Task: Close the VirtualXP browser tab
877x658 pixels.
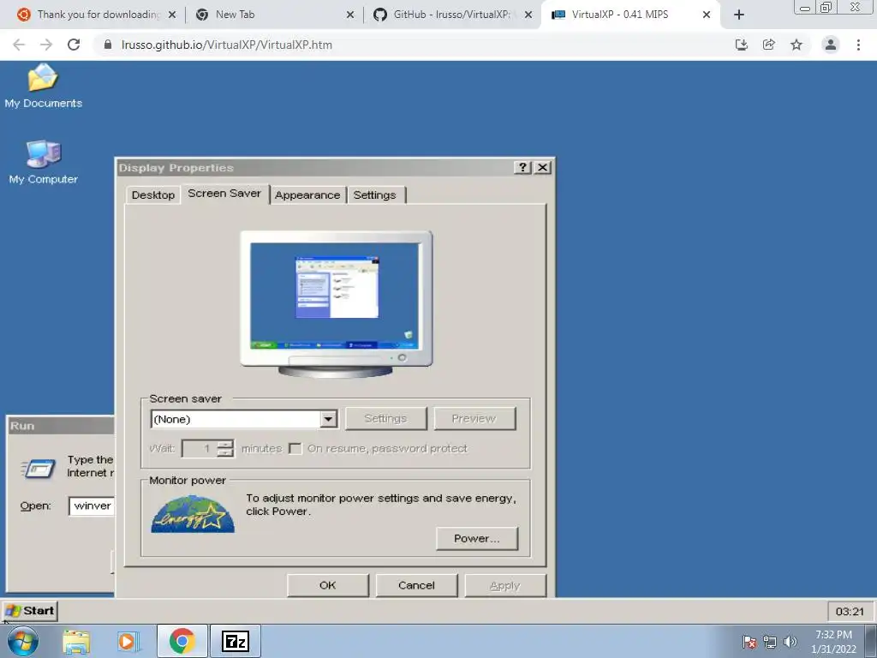Action: tap(707, 15)
